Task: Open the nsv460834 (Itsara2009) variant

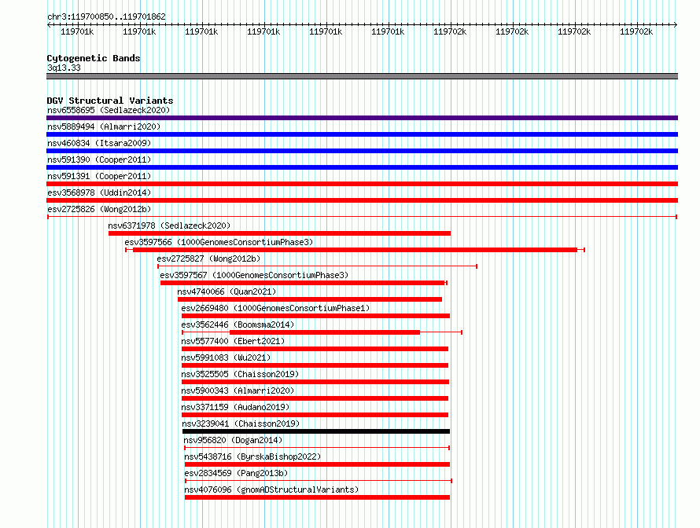Action: coord(99,143)
